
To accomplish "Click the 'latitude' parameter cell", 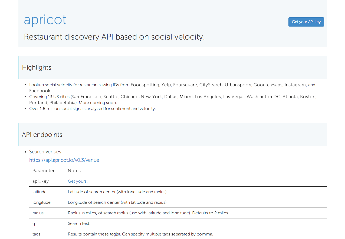I will coord(40,192).
